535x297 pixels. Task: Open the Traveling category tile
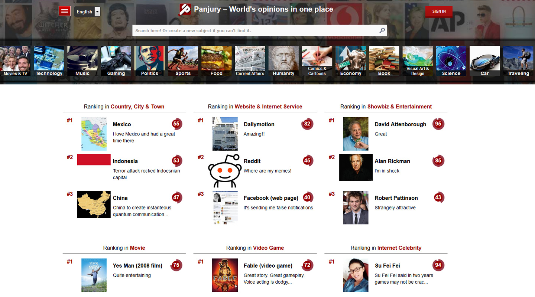pos(518,61)
